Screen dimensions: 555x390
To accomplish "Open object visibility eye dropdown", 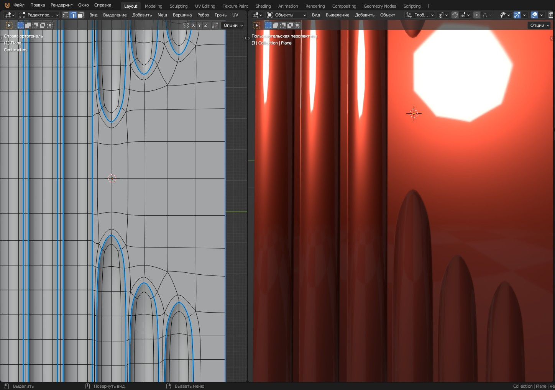I will [x=505, y=15].
